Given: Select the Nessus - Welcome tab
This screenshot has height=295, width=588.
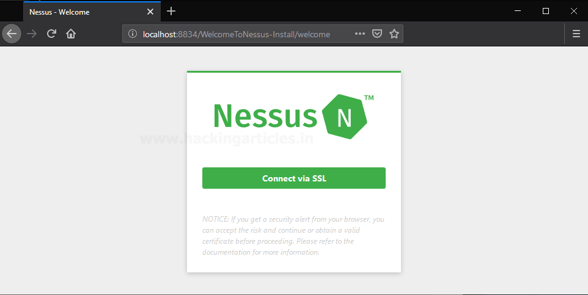Looking at the screenshot, I should tap(92, 12).
